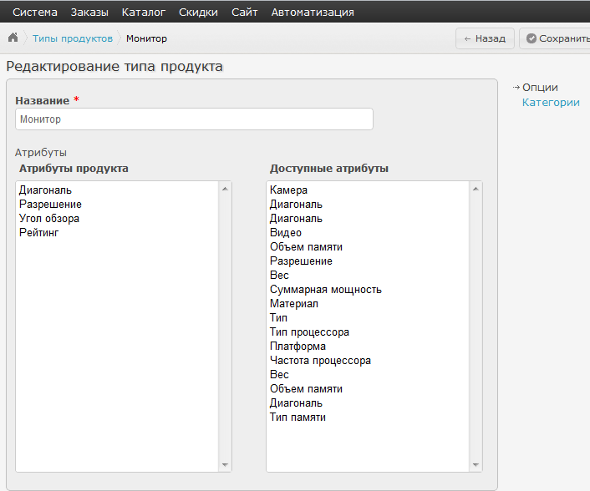Click up arrow of product attributes list

pos(225,189)
